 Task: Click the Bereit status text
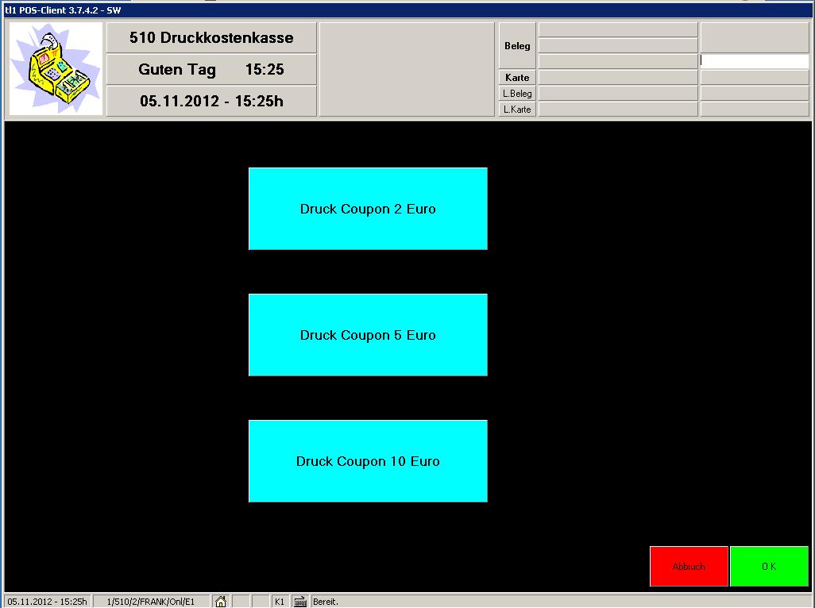click(326, 602)
